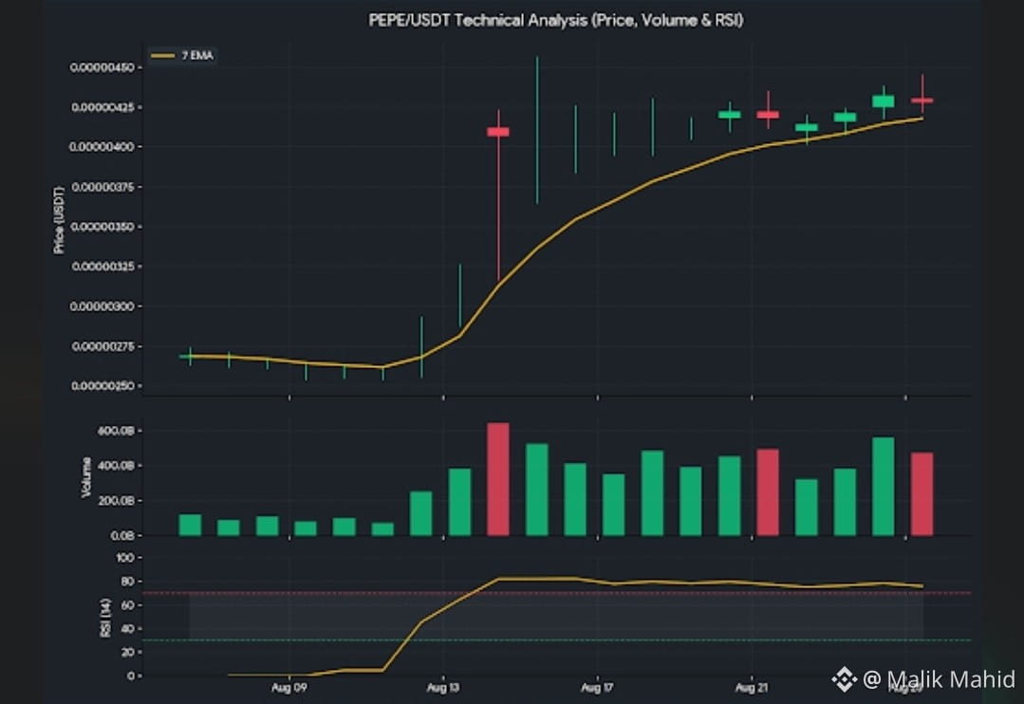Click the Aug 21 date label
This screenshot has width=1024, height=704.
pos(752,688)
